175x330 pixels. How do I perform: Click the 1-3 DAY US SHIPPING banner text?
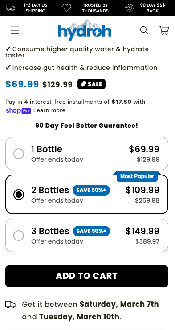pyautogui.click(x=36, y=8)
